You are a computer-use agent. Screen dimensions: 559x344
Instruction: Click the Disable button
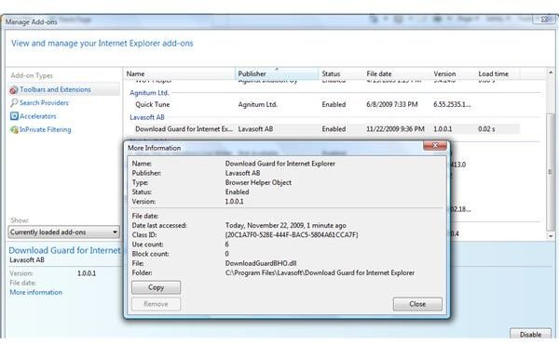[530, 335]
